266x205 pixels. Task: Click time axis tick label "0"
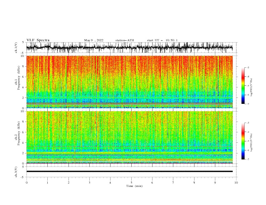point(27,183)
